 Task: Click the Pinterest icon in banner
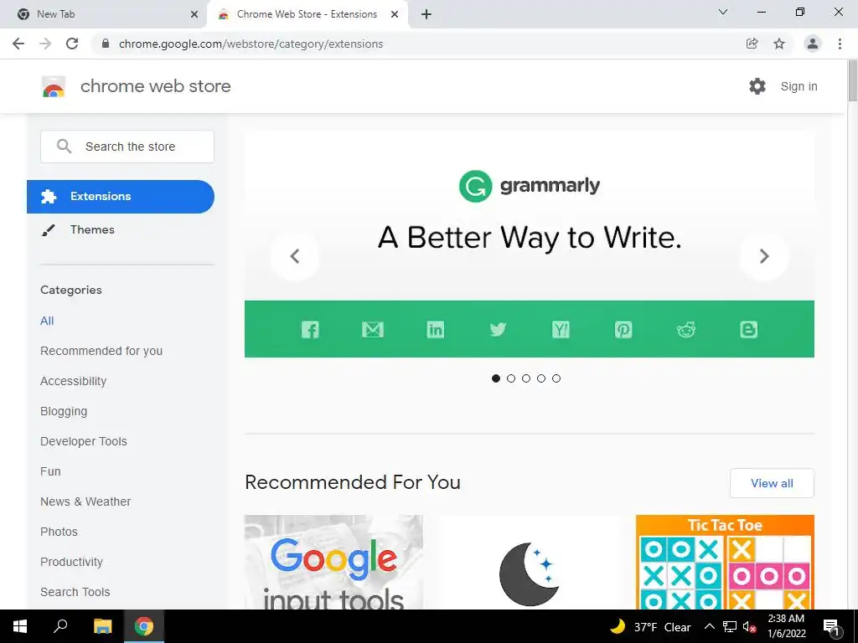(623, 330)
